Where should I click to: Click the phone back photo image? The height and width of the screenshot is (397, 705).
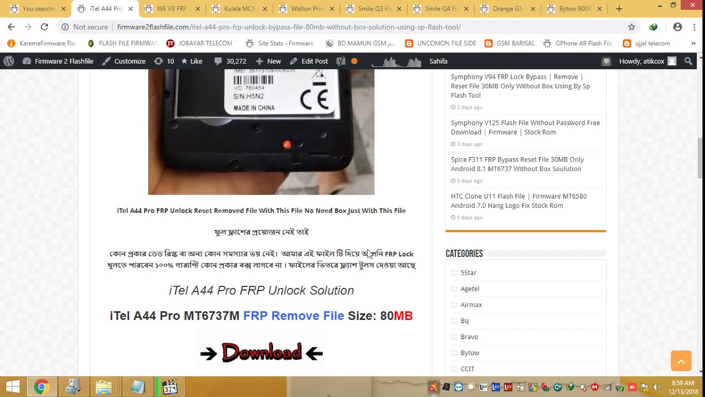(261, 132)
